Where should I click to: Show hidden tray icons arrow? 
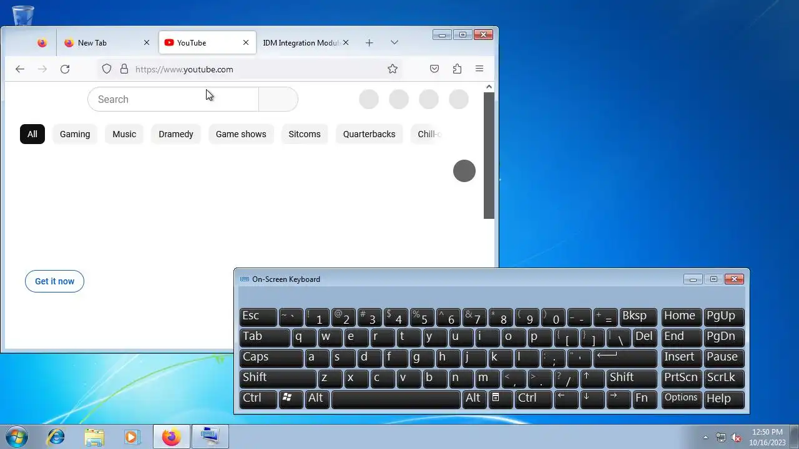(706, 437)
